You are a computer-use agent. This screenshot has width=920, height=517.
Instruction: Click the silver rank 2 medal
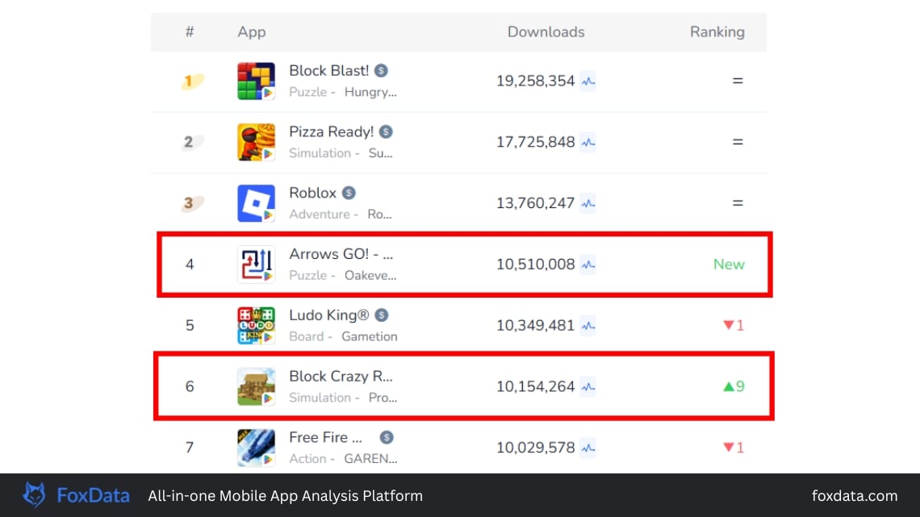coord(192,142)
